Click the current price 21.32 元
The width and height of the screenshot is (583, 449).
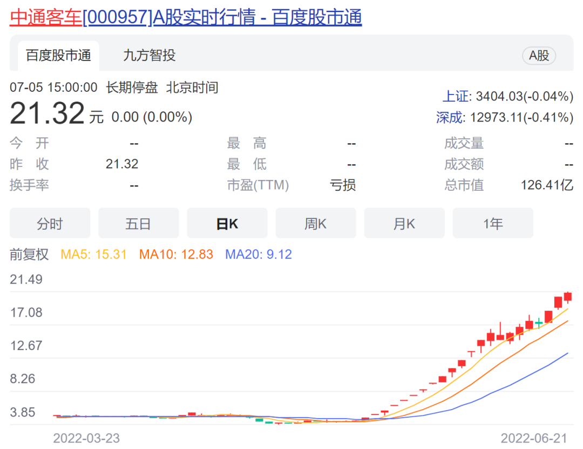[x=48, y=114]
